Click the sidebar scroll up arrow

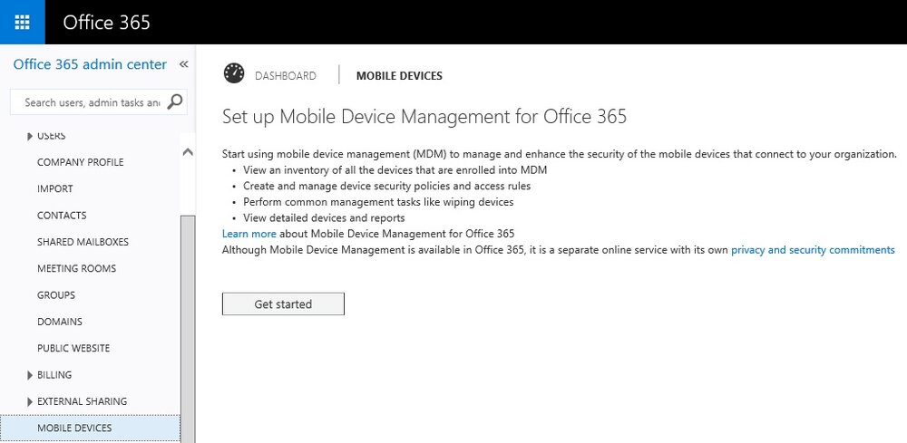click(x=188, y=152)
